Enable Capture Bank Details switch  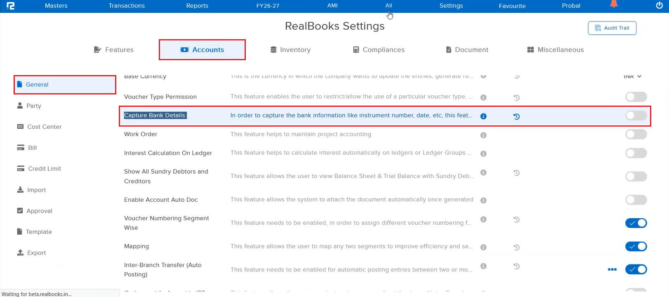click(636, 115)
